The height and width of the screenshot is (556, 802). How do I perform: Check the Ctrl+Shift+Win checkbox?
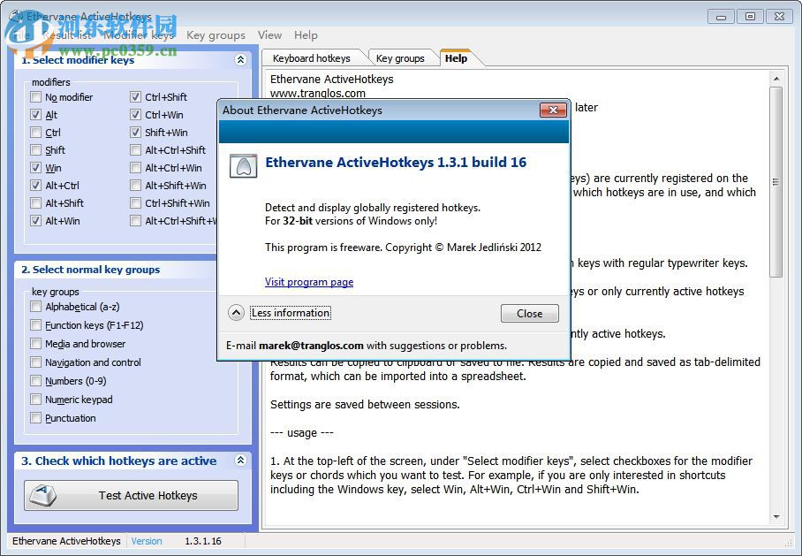coord(135,202)
